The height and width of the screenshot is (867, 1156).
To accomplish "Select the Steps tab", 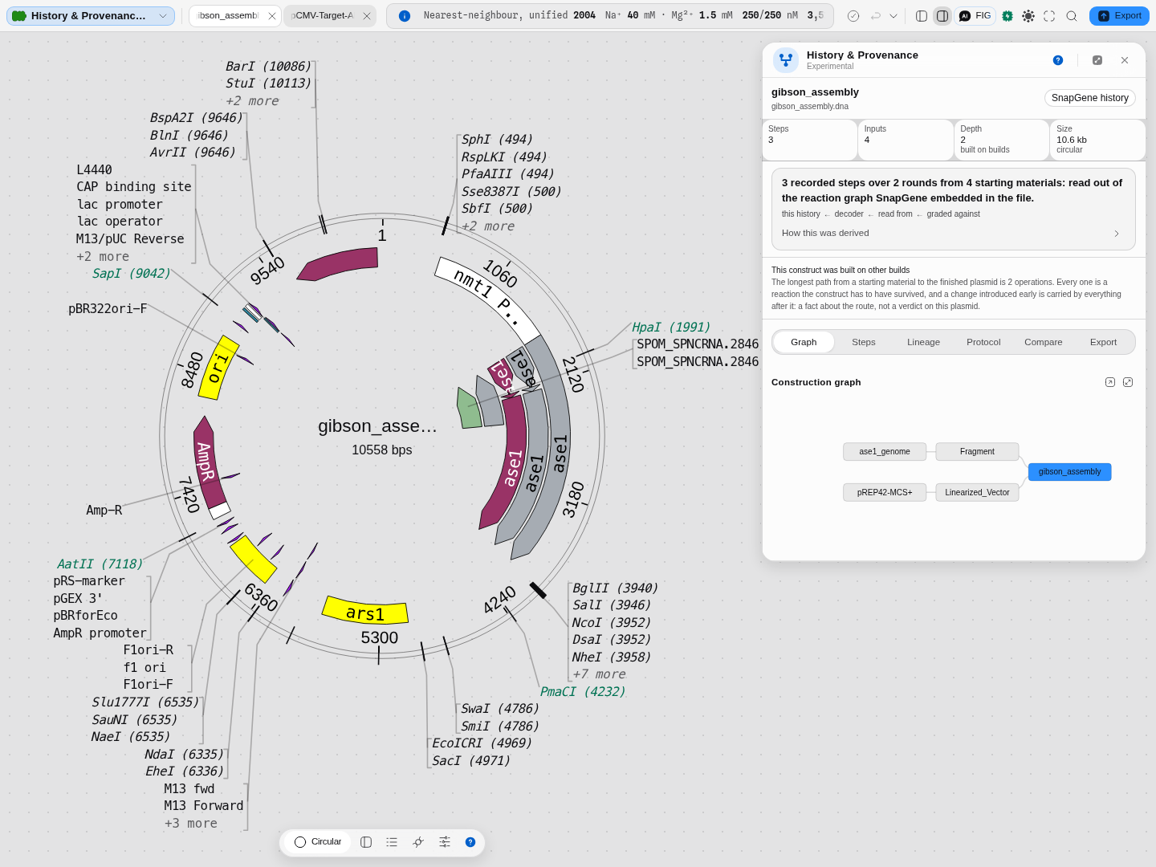I will pos(864,342).
